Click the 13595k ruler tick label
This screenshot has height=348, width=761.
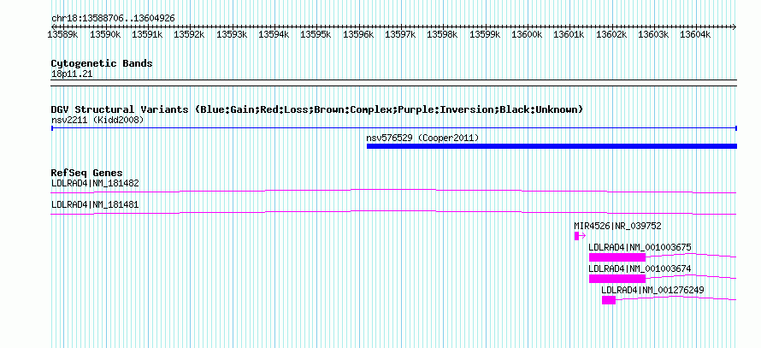[316, 34]
